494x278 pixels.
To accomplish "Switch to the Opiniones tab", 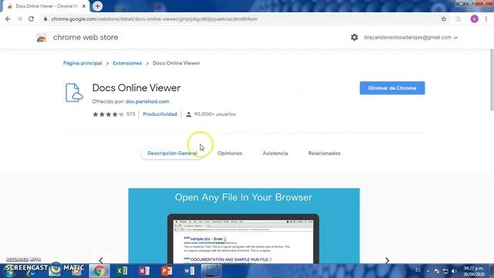I will tap(230, 153).
